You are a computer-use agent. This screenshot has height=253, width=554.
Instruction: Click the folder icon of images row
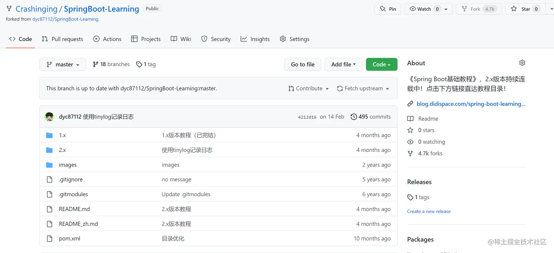point(49,165)
